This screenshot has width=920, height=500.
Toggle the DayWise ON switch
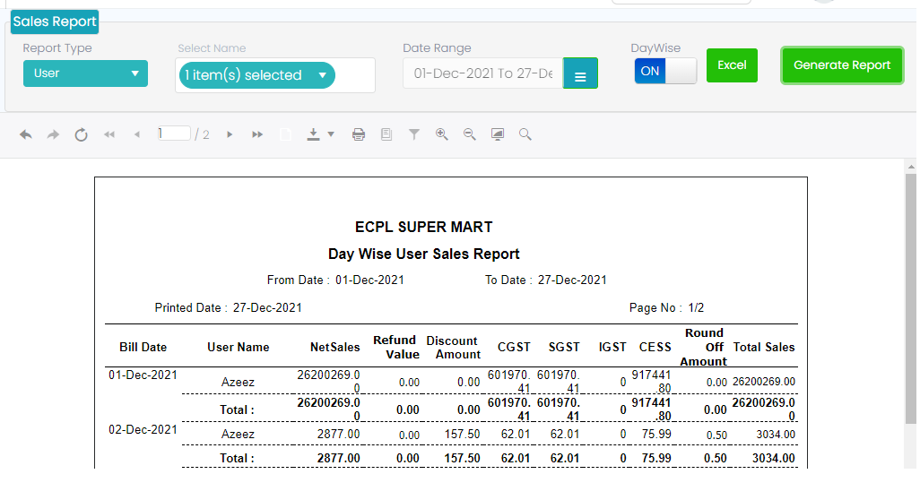pos(664,71)
